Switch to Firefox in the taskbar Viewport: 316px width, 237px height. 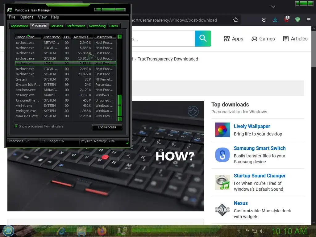[102, 231]
